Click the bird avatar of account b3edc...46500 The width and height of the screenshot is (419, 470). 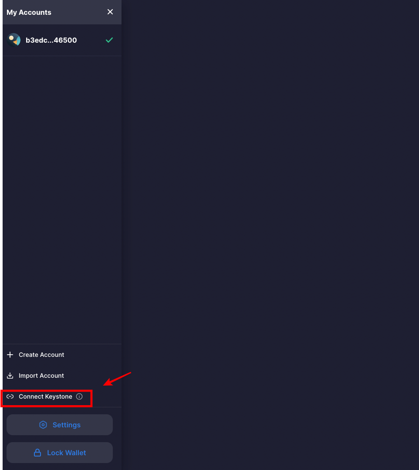click(x=14, y=40)
